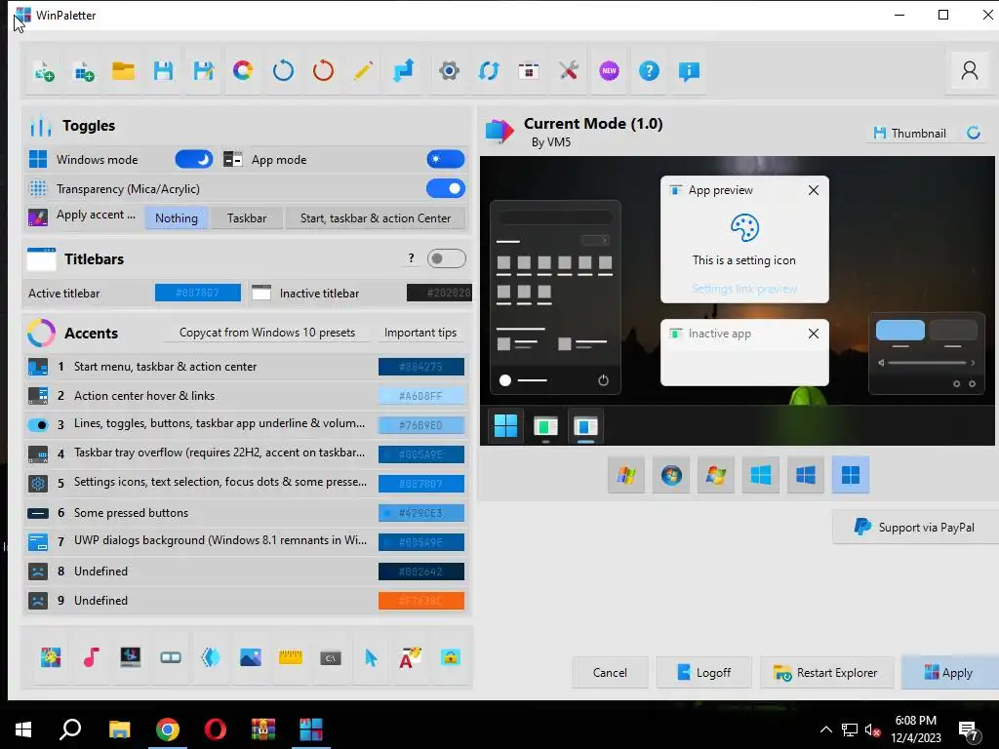Open the logon screen lock icon
999x749 pixels.
[451, 657]
